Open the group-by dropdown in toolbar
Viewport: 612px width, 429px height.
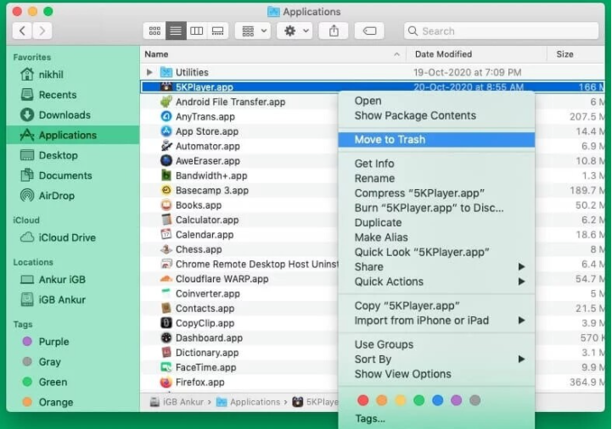coord(254,31)
